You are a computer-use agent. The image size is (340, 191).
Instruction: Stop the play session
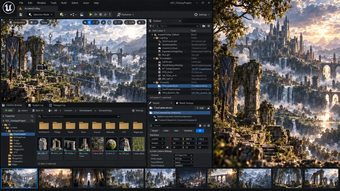100,15
